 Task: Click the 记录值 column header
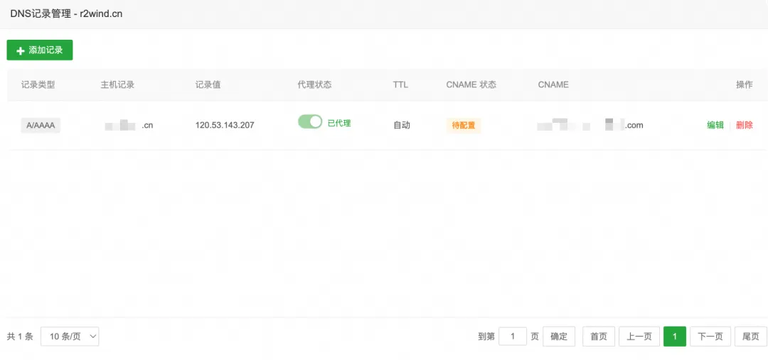(x=208, y=84)
